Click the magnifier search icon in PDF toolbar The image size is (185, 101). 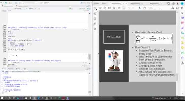[114, 8]
